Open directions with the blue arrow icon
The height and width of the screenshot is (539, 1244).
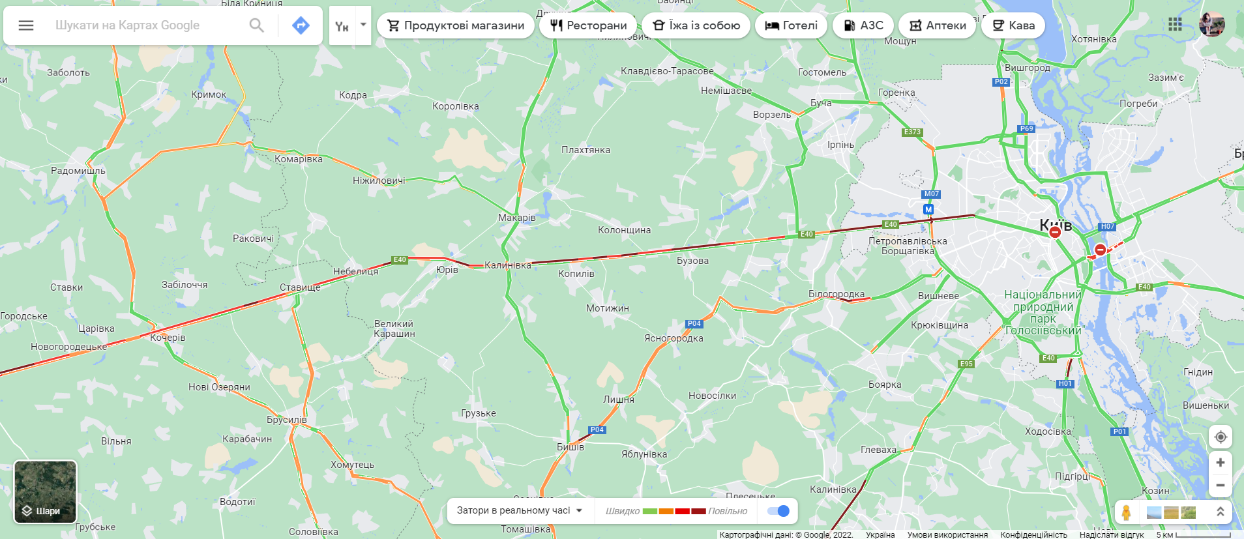(301, 25)
